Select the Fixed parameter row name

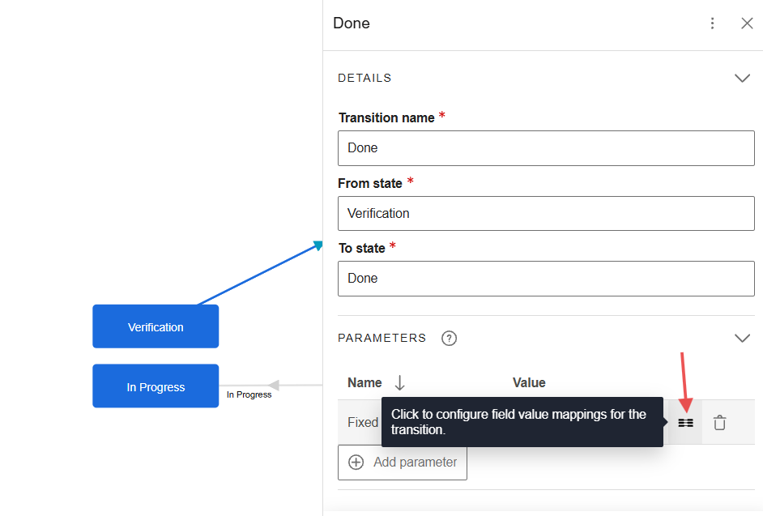(x=363, y=422)
